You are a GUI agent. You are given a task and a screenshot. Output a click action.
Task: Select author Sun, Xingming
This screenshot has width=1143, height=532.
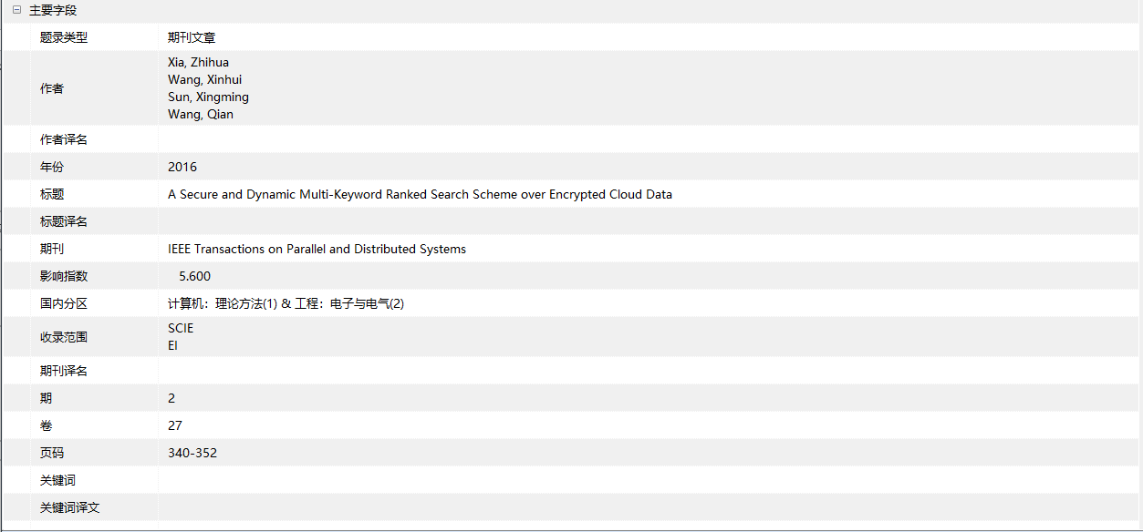click(x=208, y=97)
